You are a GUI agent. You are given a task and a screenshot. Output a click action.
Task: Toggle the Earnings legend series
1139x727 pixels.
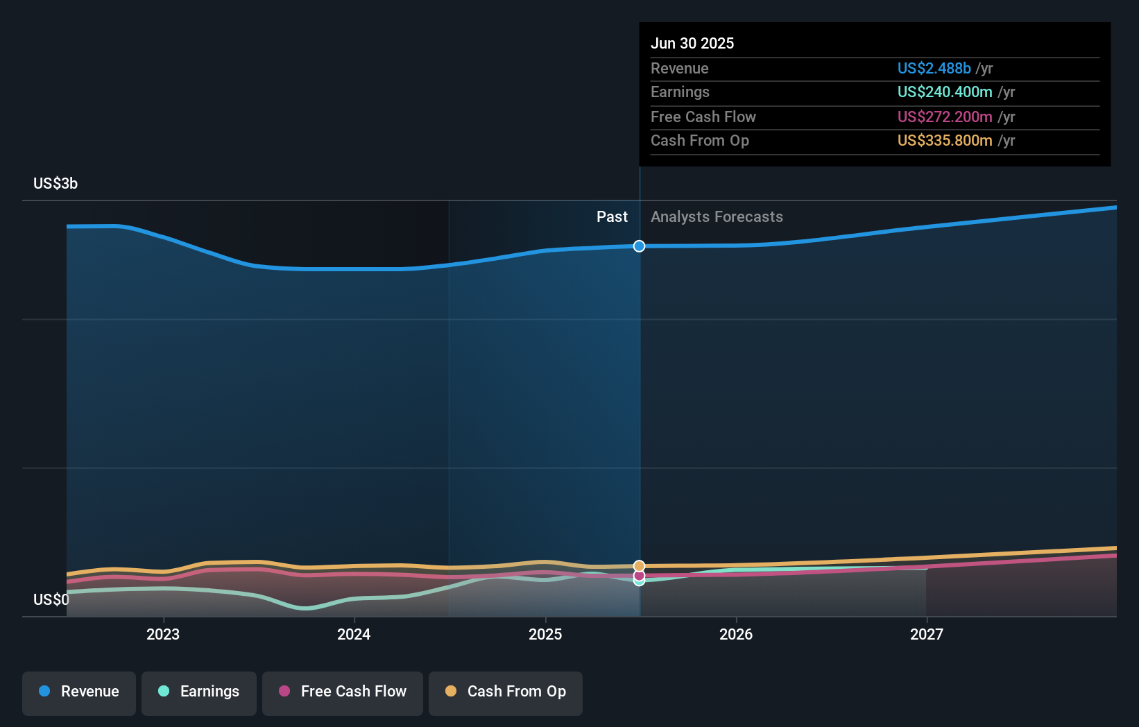point(199,692)
